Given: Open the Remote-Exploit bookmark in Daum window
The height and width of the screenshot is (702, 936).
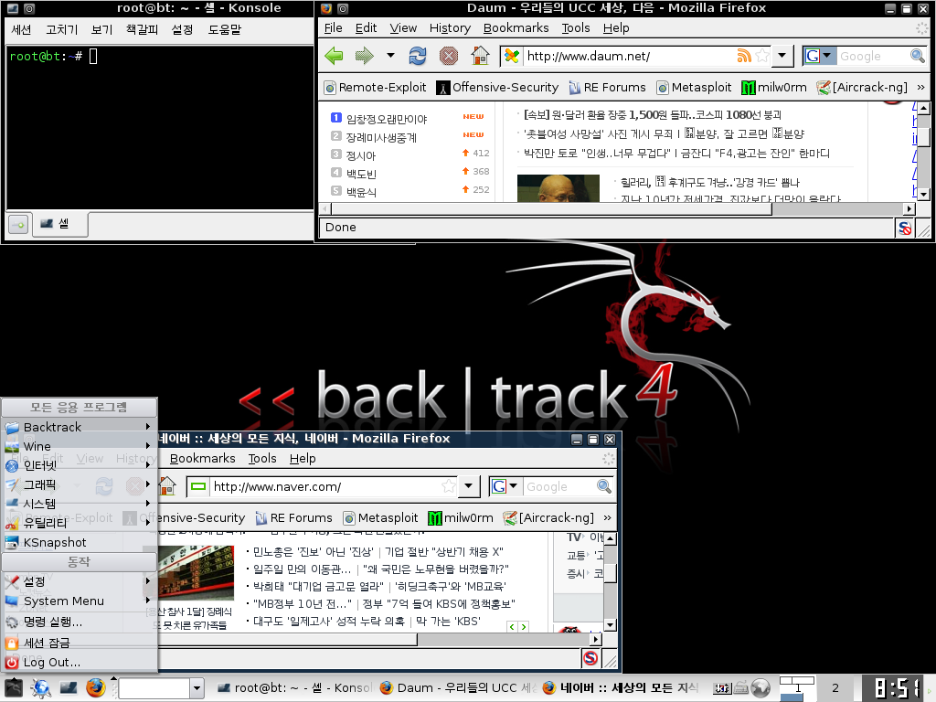Looking at the screenshot, I should point(375,88).
